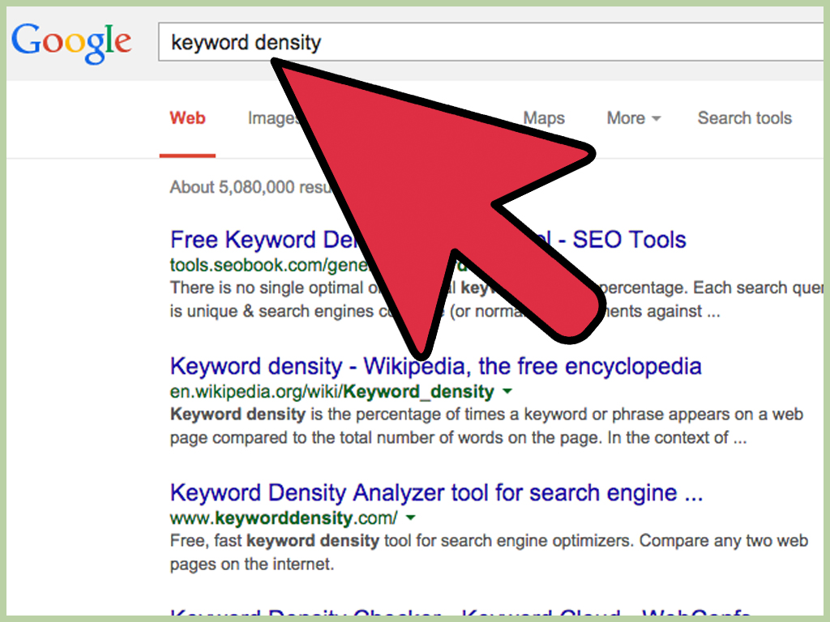Viewport: 830px width, 622px height.
Task: Expand the dropdown arrow beside en.wikipedia.org URL
Action: pyautogui.click(x=507, y=391)
